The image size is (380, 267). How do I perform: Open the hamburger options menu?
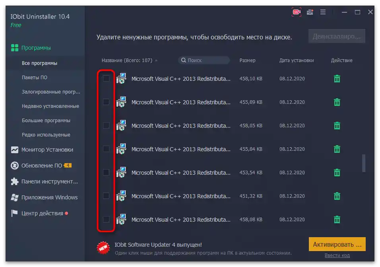(323, 12)
